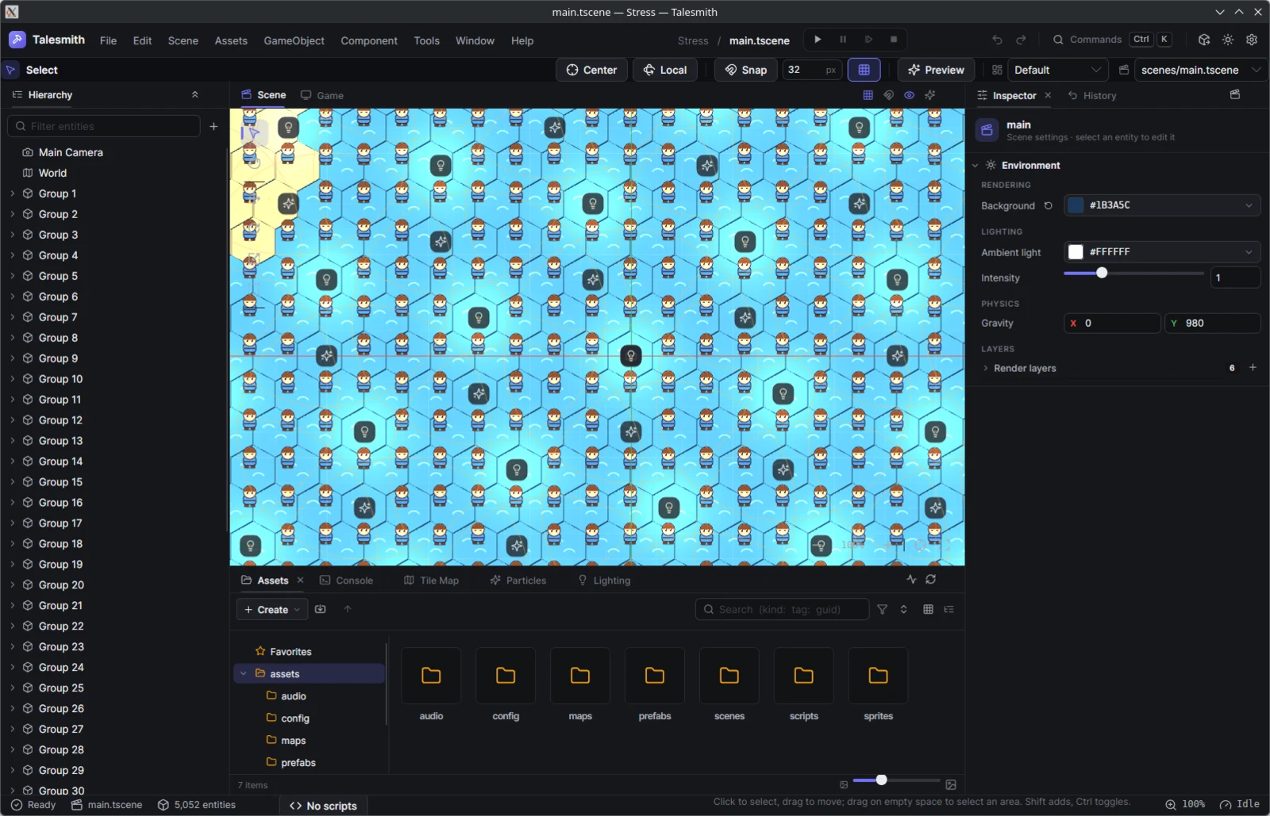Viewport: 1270px width, 816px height.
Task: Open the package export cube icon
Action: coord(1204,40)
